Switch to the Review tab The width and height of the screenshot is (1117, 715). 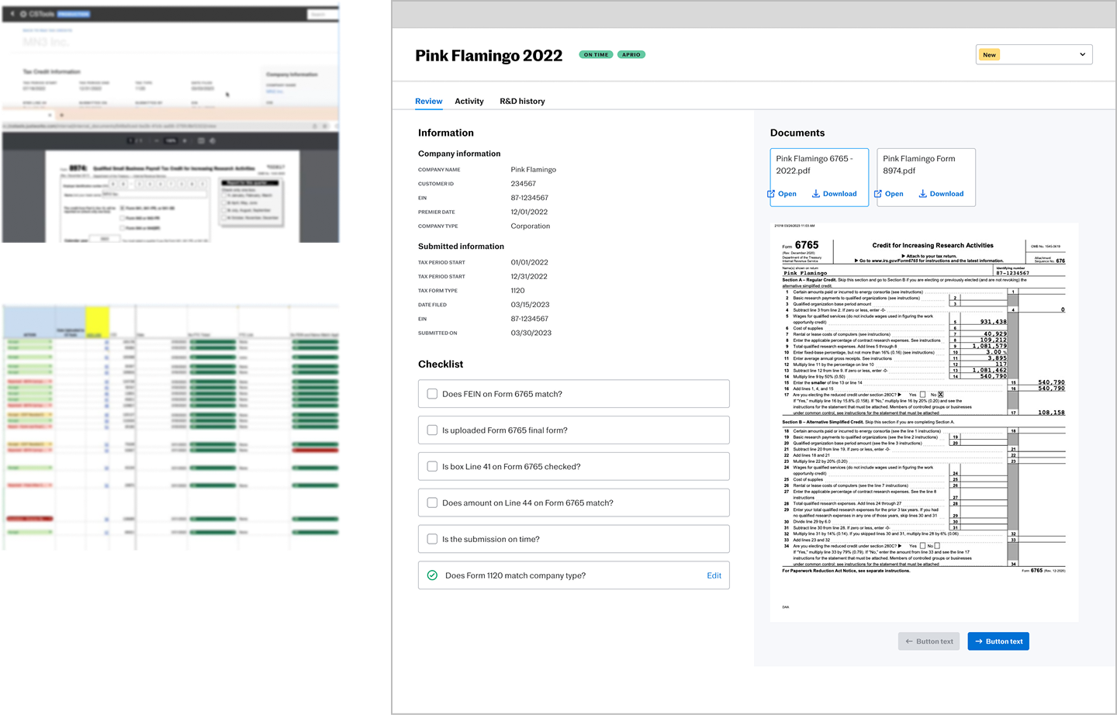428,102
